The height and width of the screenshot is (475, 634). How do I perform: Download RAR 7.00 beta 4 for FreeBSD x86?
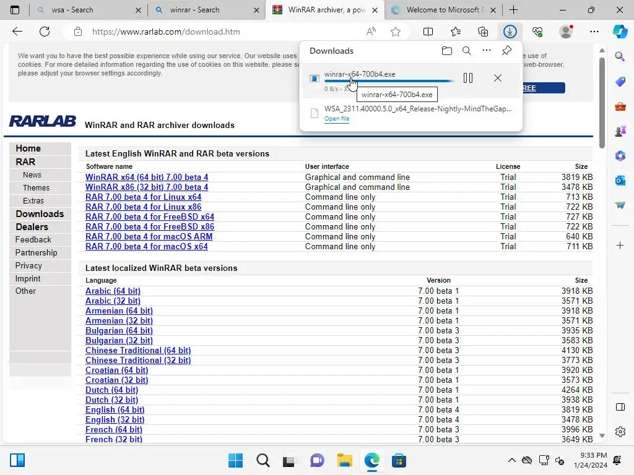coord(150,226)
